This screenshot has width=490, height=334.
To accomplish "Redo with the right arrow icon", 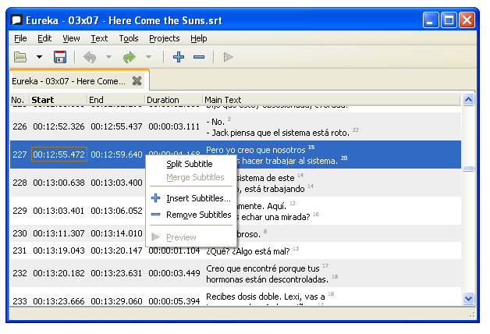I will click(x=129, y=57).
